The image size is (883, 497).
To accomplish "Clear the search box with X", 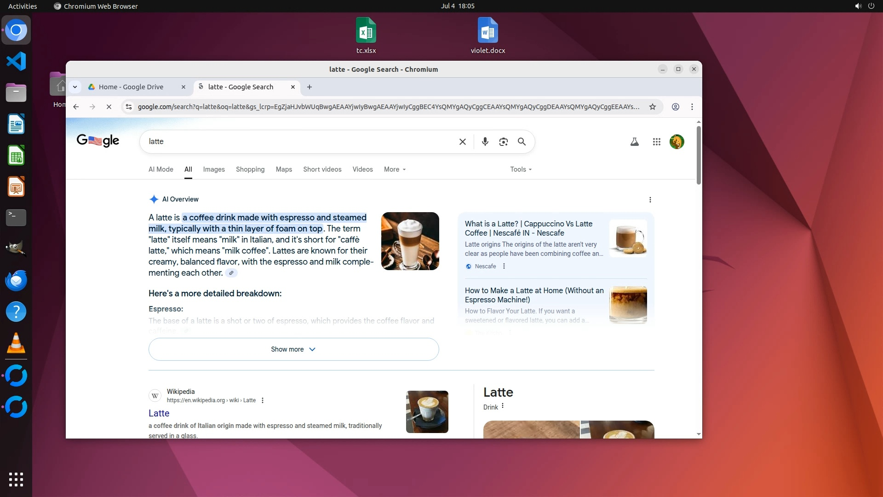I will coord(462,142).
